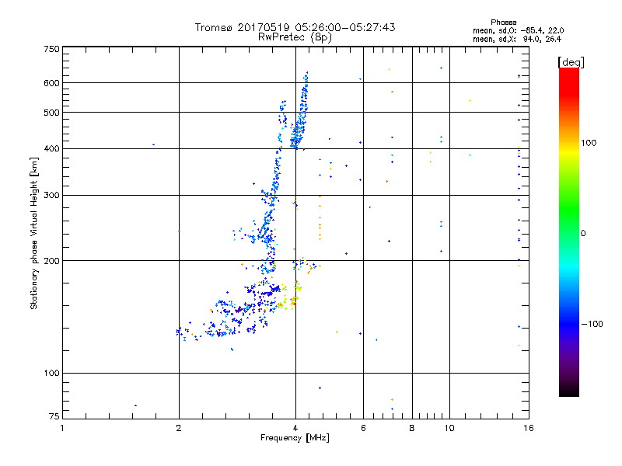The image size is (622, 466).
Task: Click the y-axis label "750"
Action: pos(51,49)
